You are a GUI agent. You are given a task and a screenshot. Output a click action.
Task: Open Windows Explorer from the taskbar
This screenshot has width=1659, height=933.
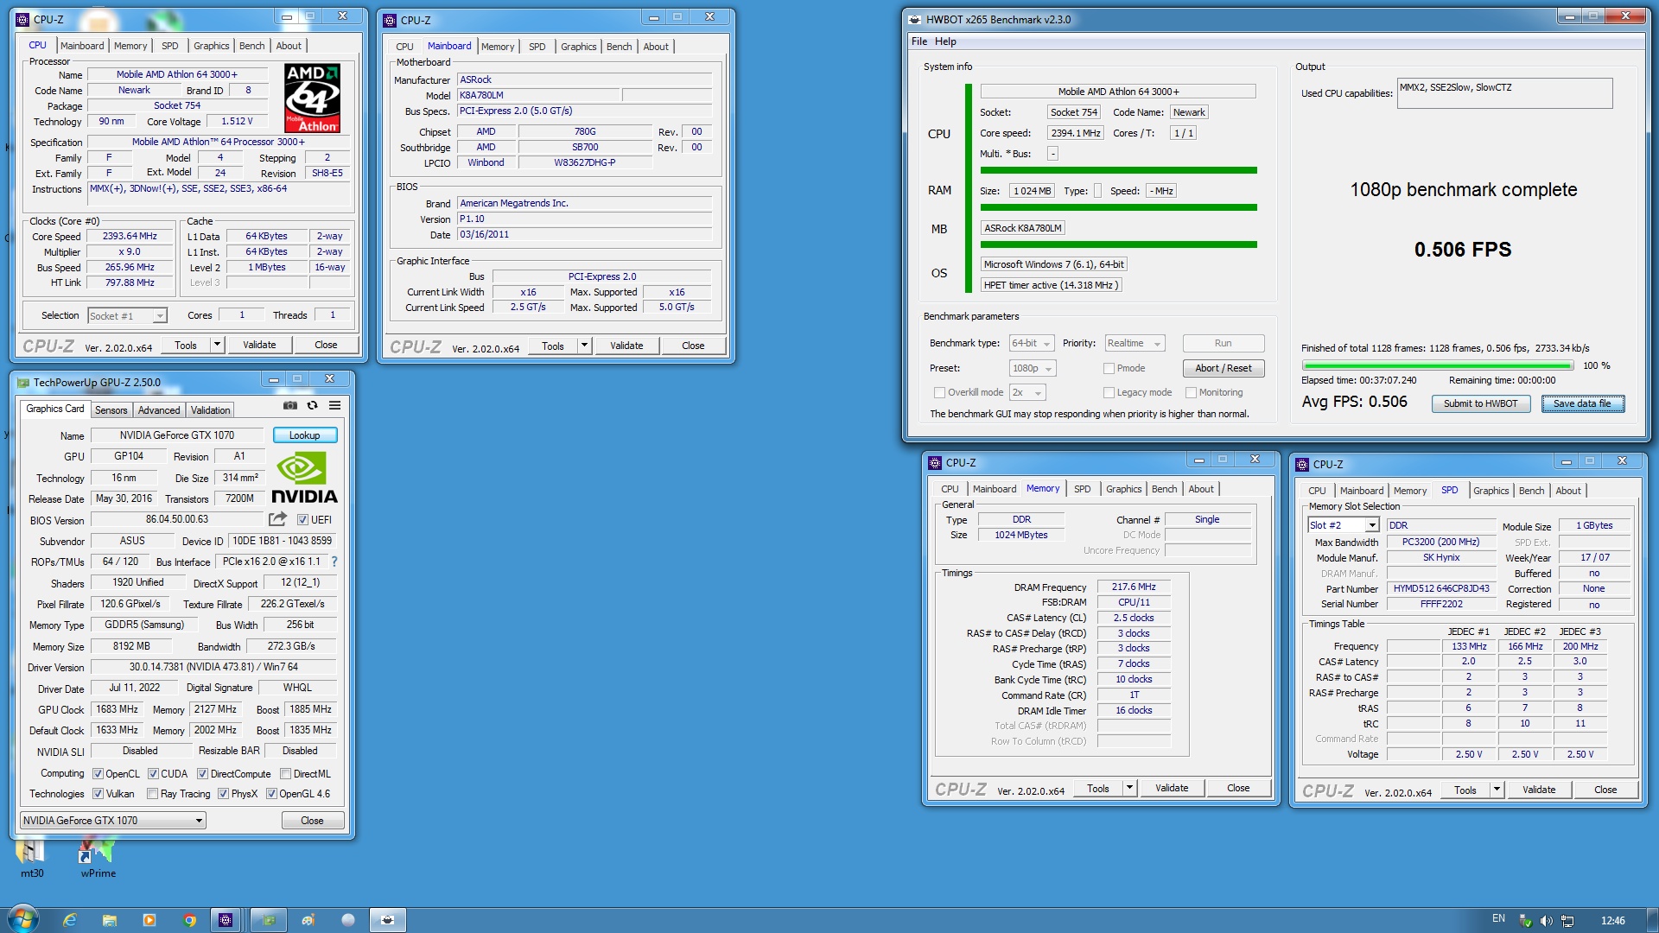tap(110, 920)
